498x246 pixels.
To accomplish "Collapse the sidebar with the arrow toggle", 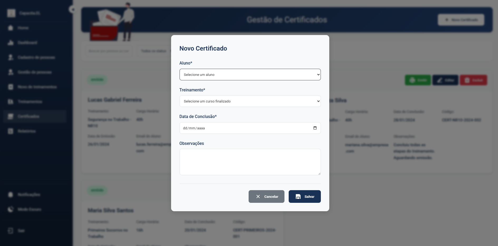I will pyautogui.click(x=72, y=10).
